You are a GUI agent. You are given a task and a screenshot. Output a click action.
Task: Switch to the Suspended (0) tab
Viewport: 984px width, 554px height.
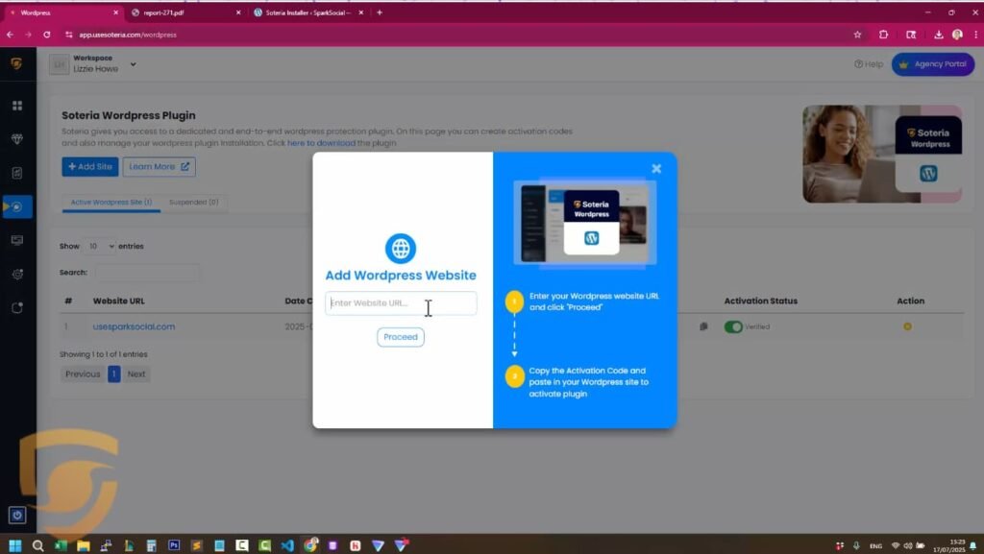tap(193, 203)
